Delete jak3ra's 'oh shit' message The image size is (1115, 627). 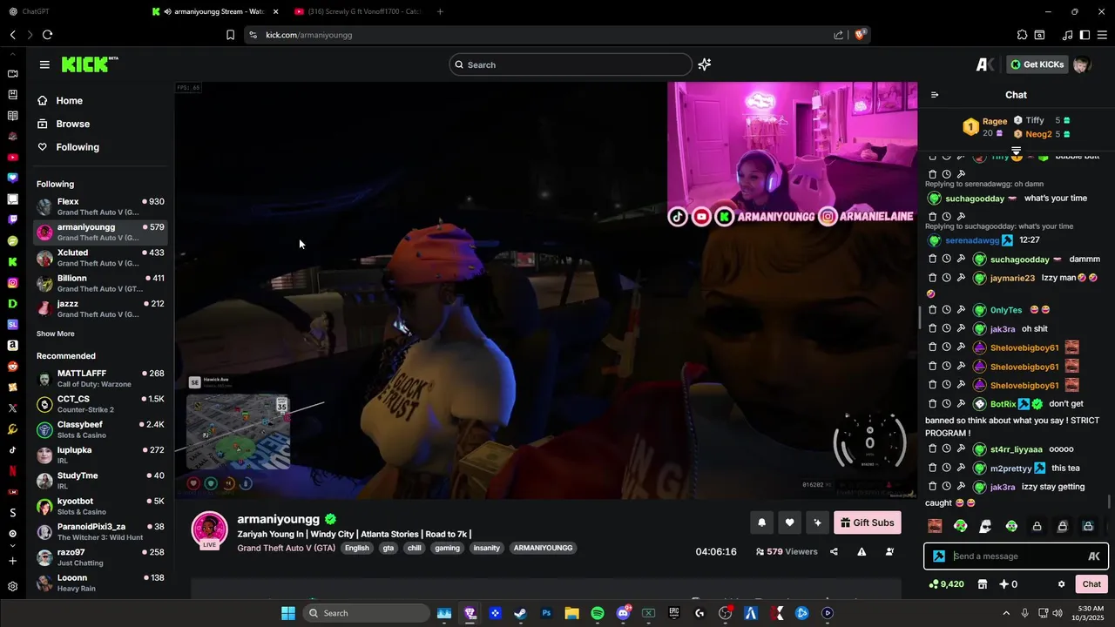(x=932, y=329)
